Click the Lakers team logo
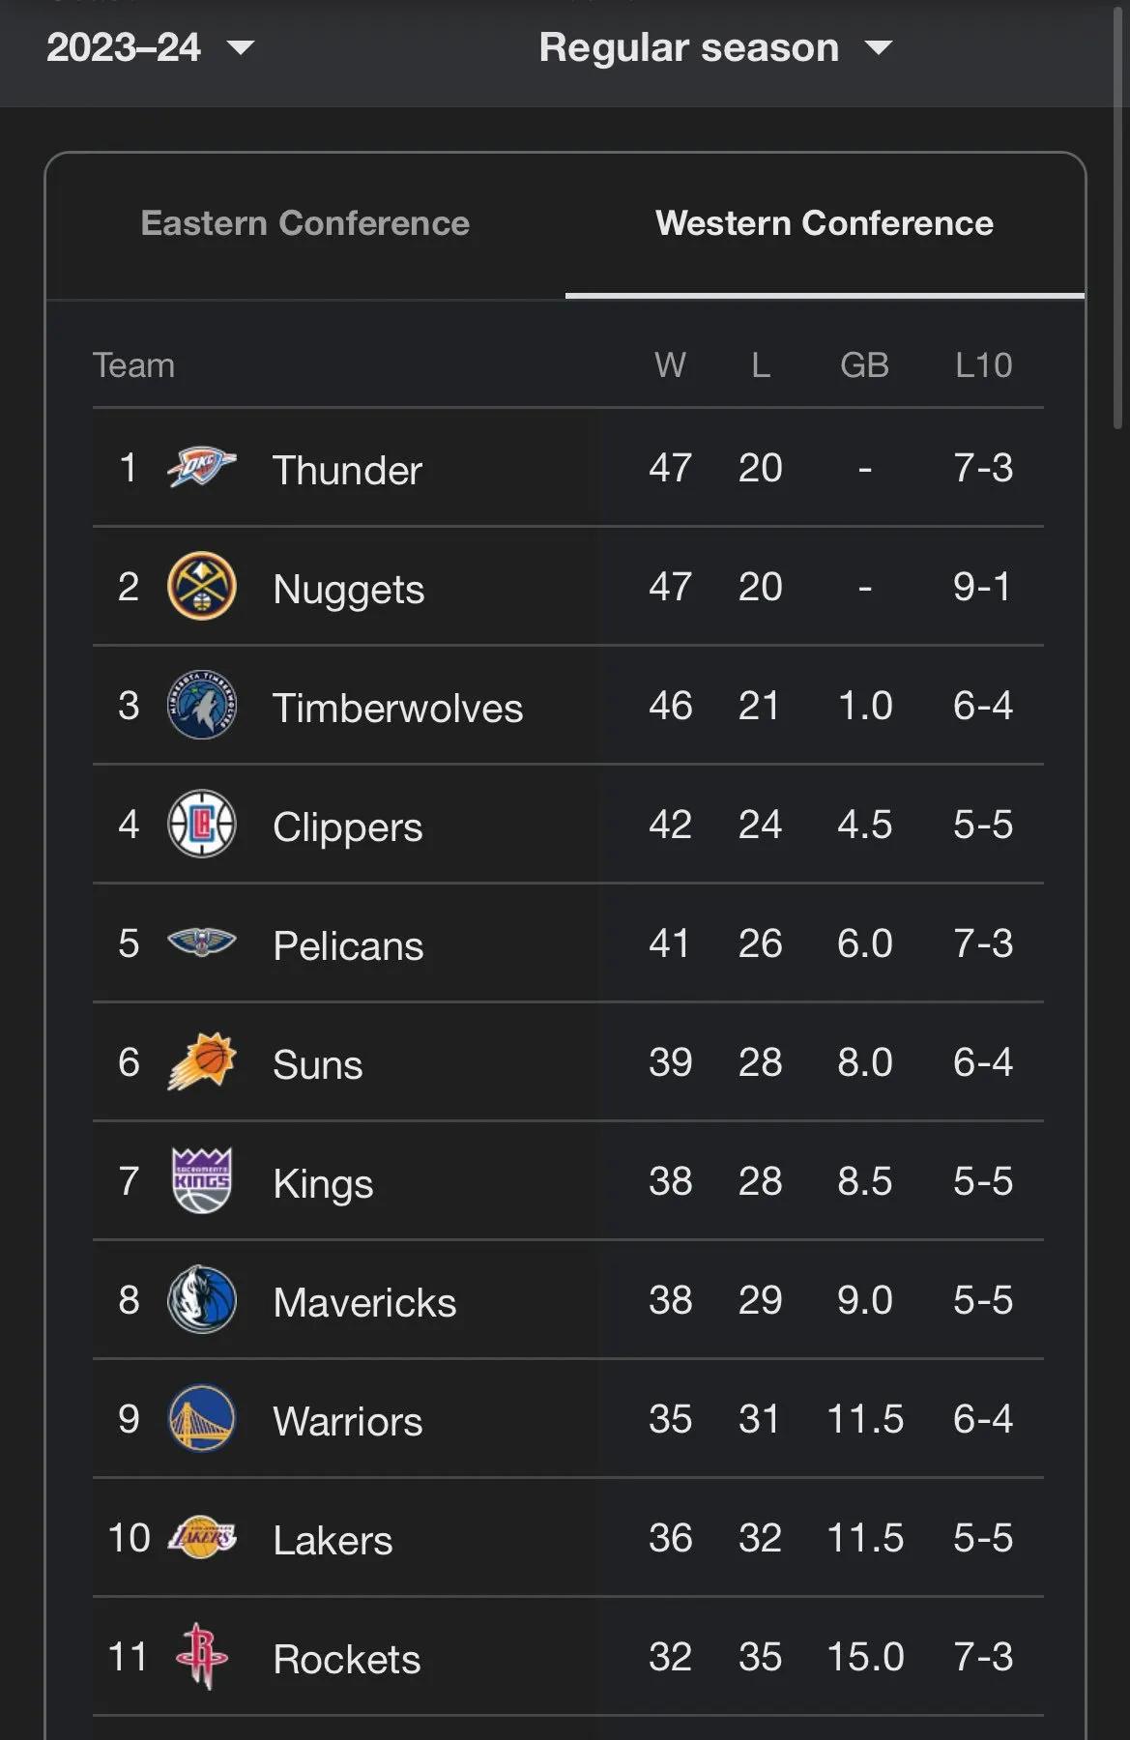 pyautogui.click(x=201, y=1537)
